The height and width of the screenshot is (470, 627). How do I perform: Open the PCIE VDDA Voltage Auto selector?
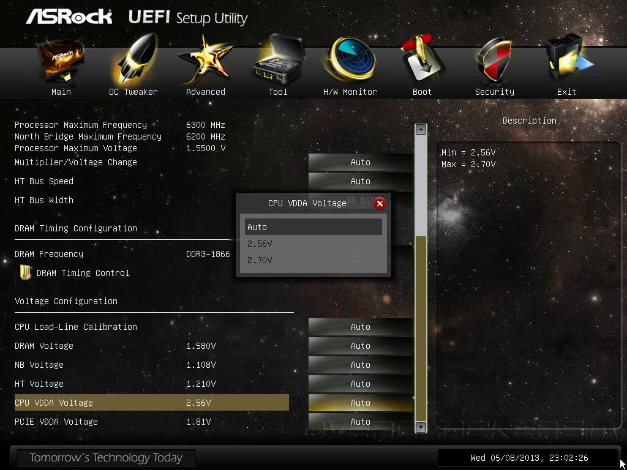tap(360, 422)
